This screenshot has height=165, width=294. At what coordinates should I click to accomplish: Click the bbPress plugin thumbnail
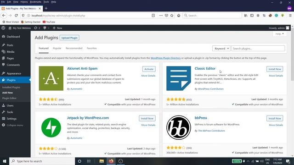(179, 127)
